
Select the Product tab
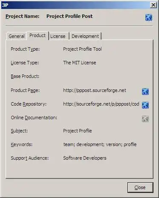pos(38,35)
